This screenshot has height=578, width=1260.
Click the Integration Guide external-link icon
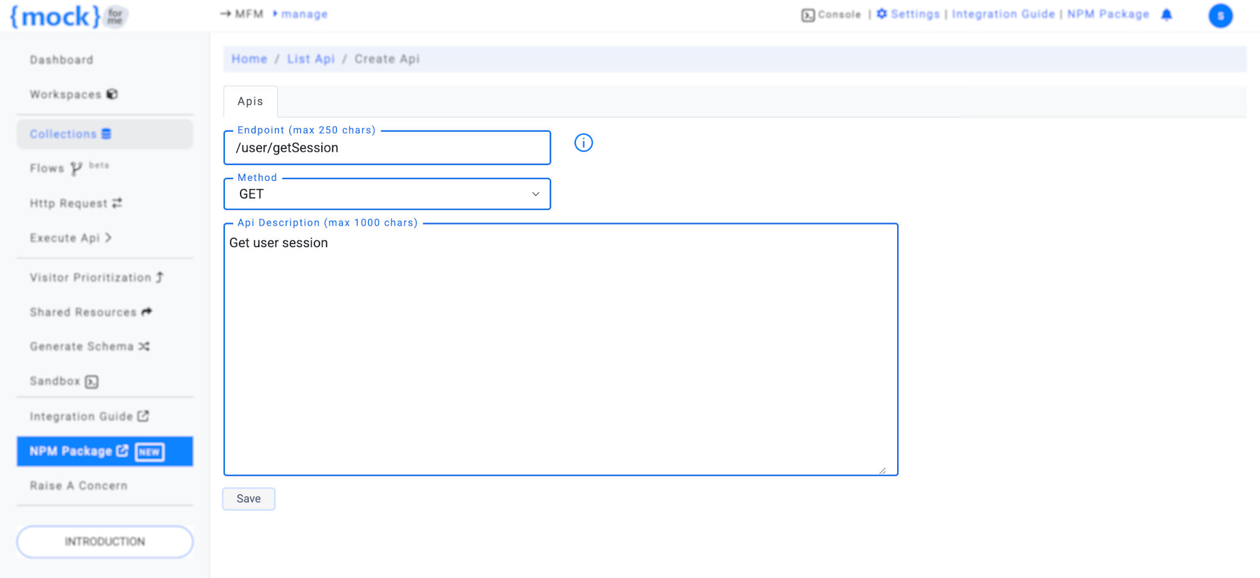coord(144,416)
